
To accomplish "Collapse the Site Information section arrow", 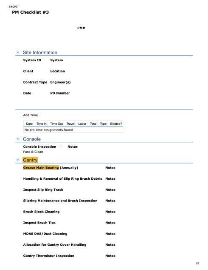I will tap(18, 52).
